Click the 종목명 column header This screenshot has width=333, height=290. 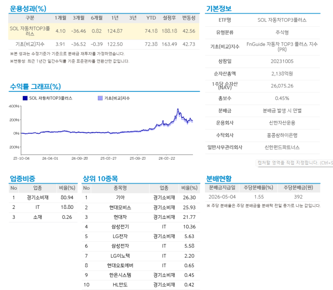click(120, 188)
